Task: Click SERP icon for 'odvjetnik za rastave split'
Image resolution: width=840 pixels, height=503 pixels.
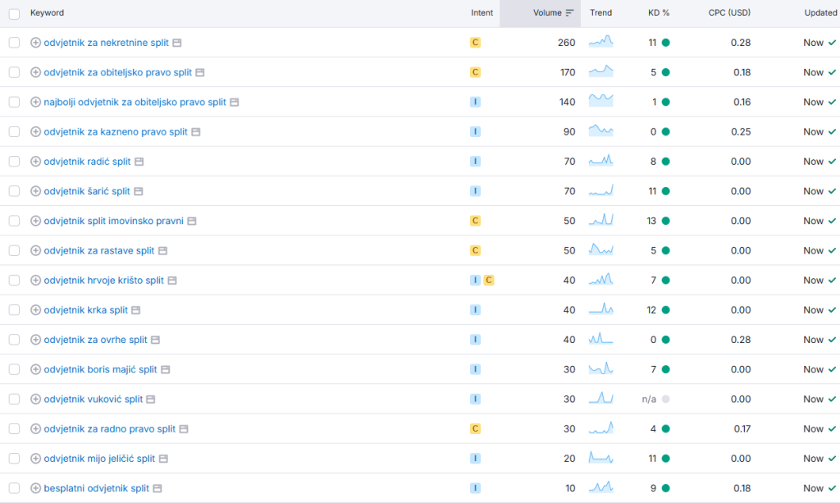Action: [x=162, y=251]
